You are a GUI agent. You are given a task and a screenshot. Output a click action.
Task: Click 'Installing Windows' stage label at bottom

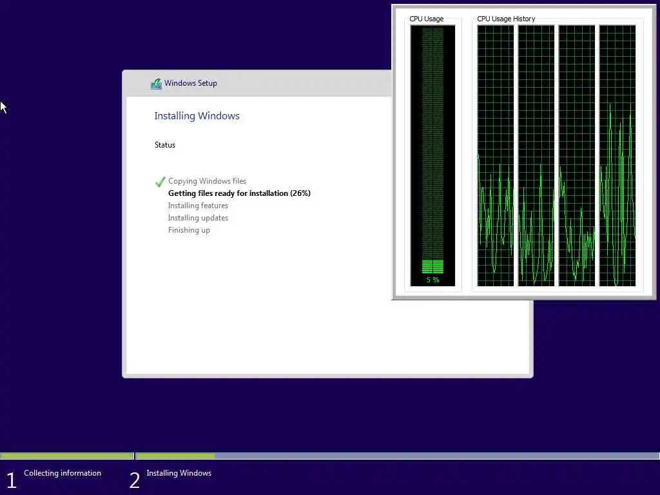click(x=179, y=473)
